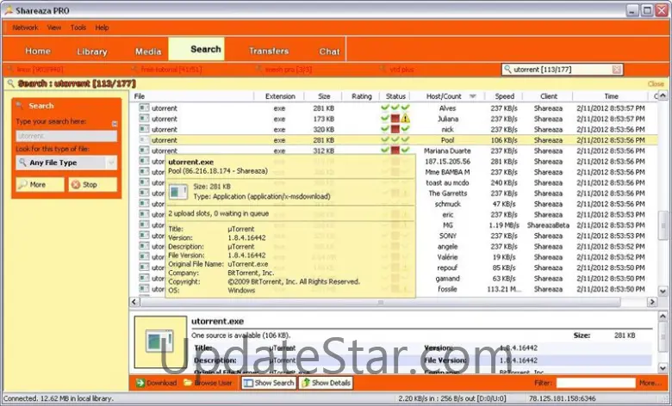Open the More... filter options

click(x=650, y=383)
